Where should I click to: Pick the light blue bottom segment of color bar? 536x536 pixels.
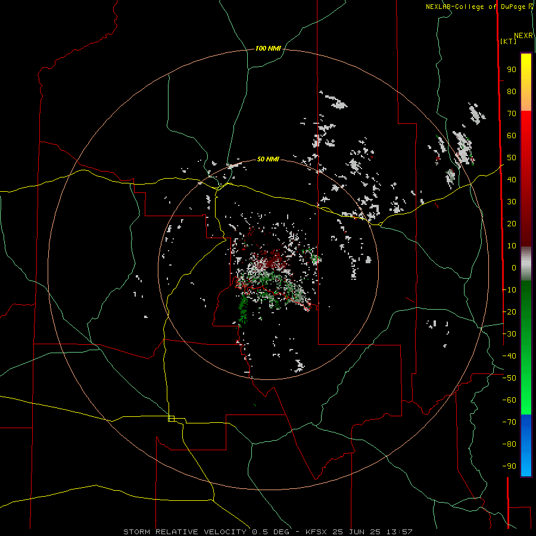(x=526, y=463)
